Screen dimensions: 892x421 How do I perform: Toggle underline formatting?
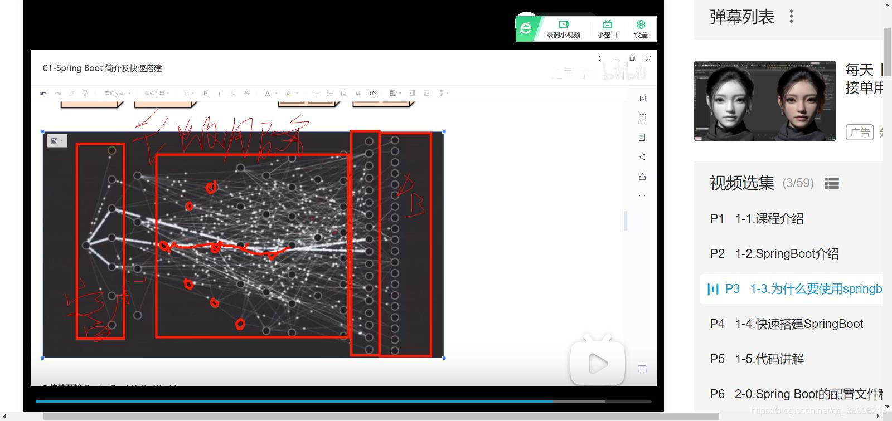pyautogui.click(x=233, y=94)
